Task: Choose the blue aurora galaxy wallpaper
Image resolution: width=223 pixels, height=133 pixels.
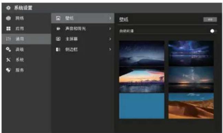Action: (x=191, y=53)
